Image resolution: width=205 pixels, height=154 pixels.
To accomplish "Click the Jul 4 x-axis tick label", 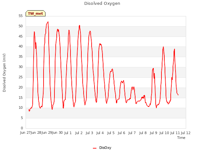I will click(x=100, y=133).
